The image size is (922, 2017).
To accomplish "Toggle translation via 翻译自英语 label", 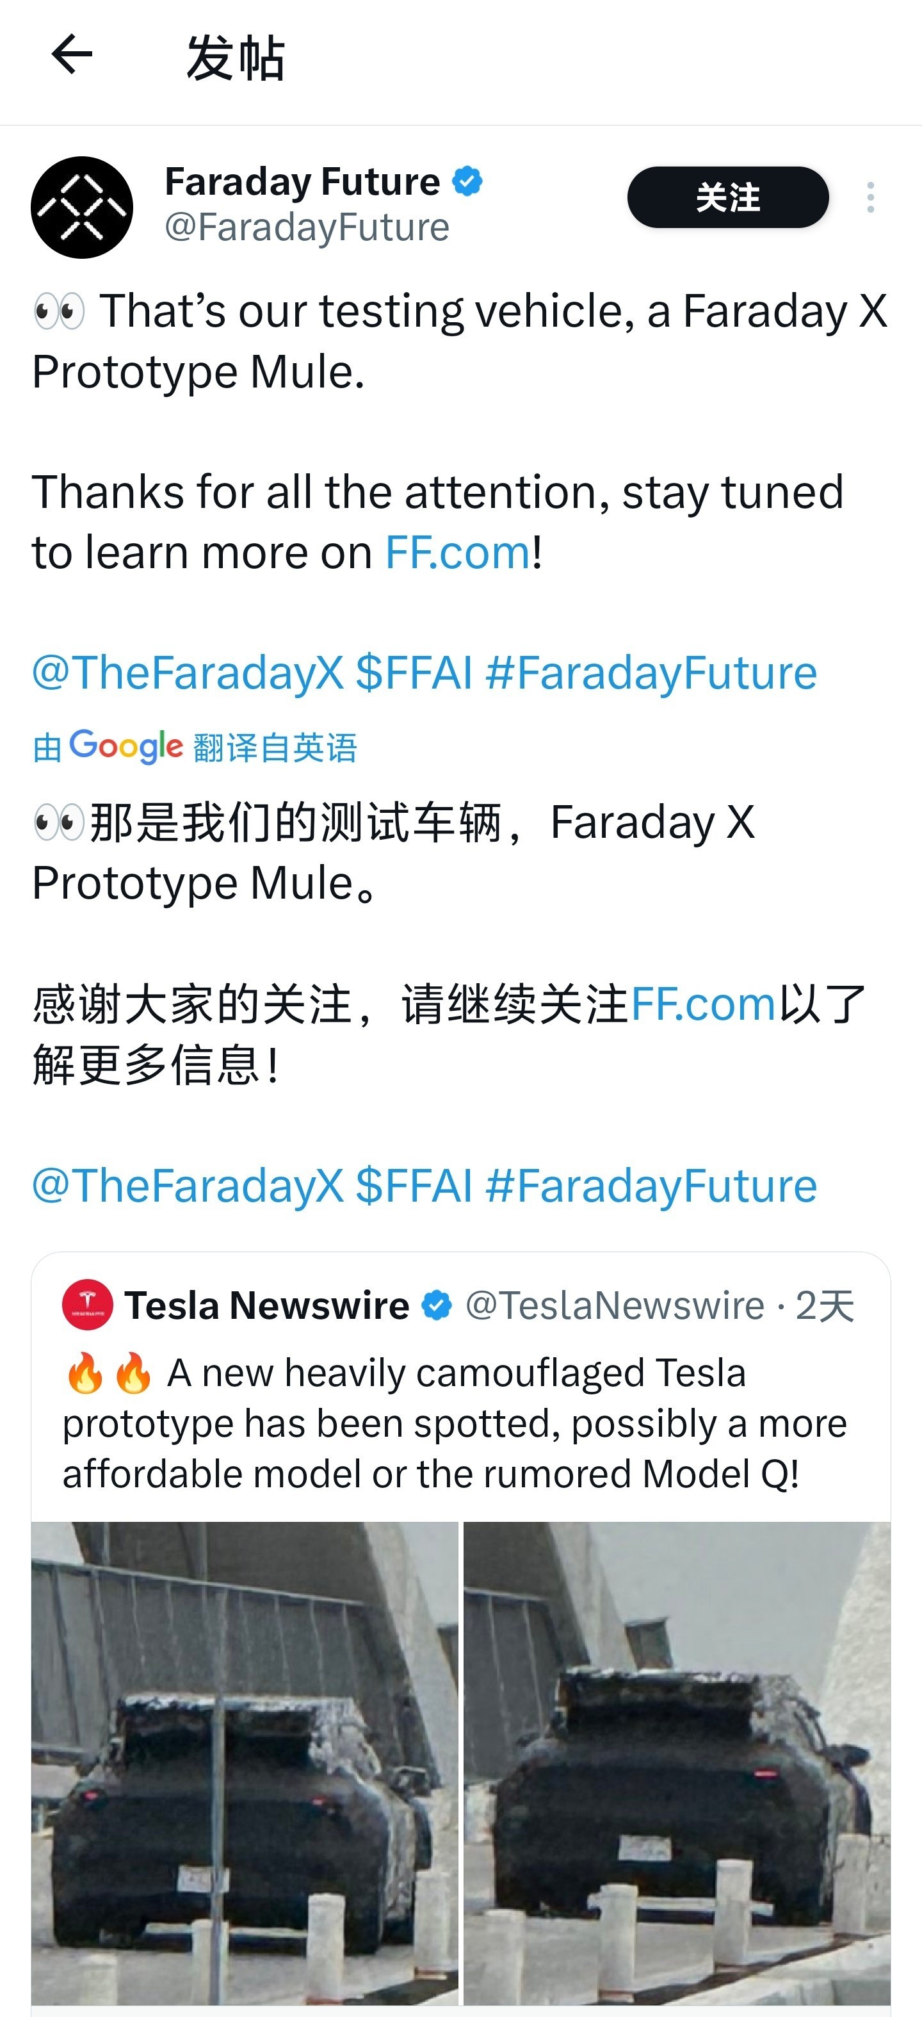I will tap(275, 747).
